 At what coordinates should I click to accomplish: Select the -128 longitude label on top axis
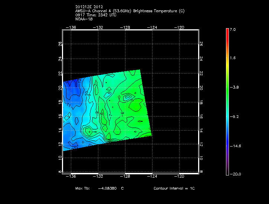[125, 27]
